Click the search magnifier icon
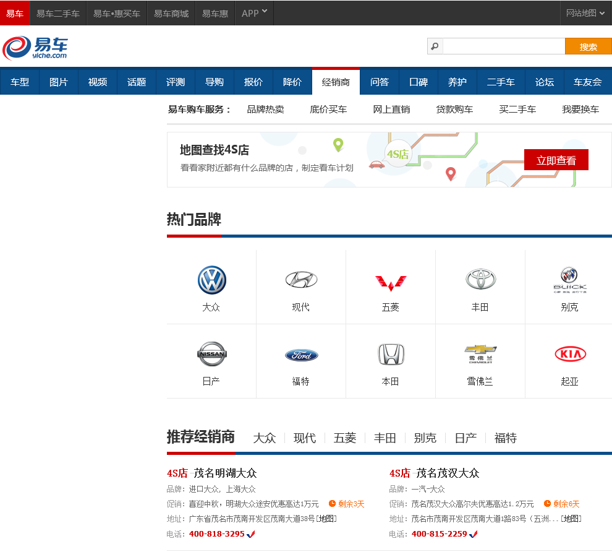This screenshot has height=557, width=612. click(x=435, y=46)
